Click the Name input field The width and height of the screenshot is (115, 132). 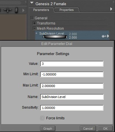[72, 97]
